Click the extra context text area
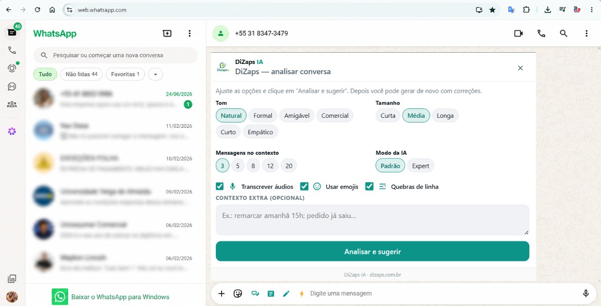The image size is (601, 306). [373, 220]
